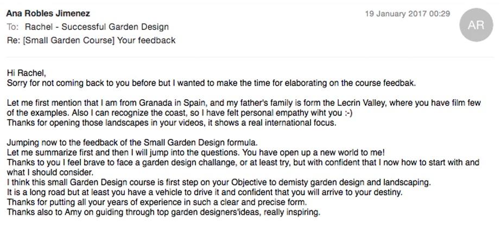The width and height of the screenshot is (501, 225).
Task: Click the subject line Re: [Small Garden Course]
Action: point(91,41)
